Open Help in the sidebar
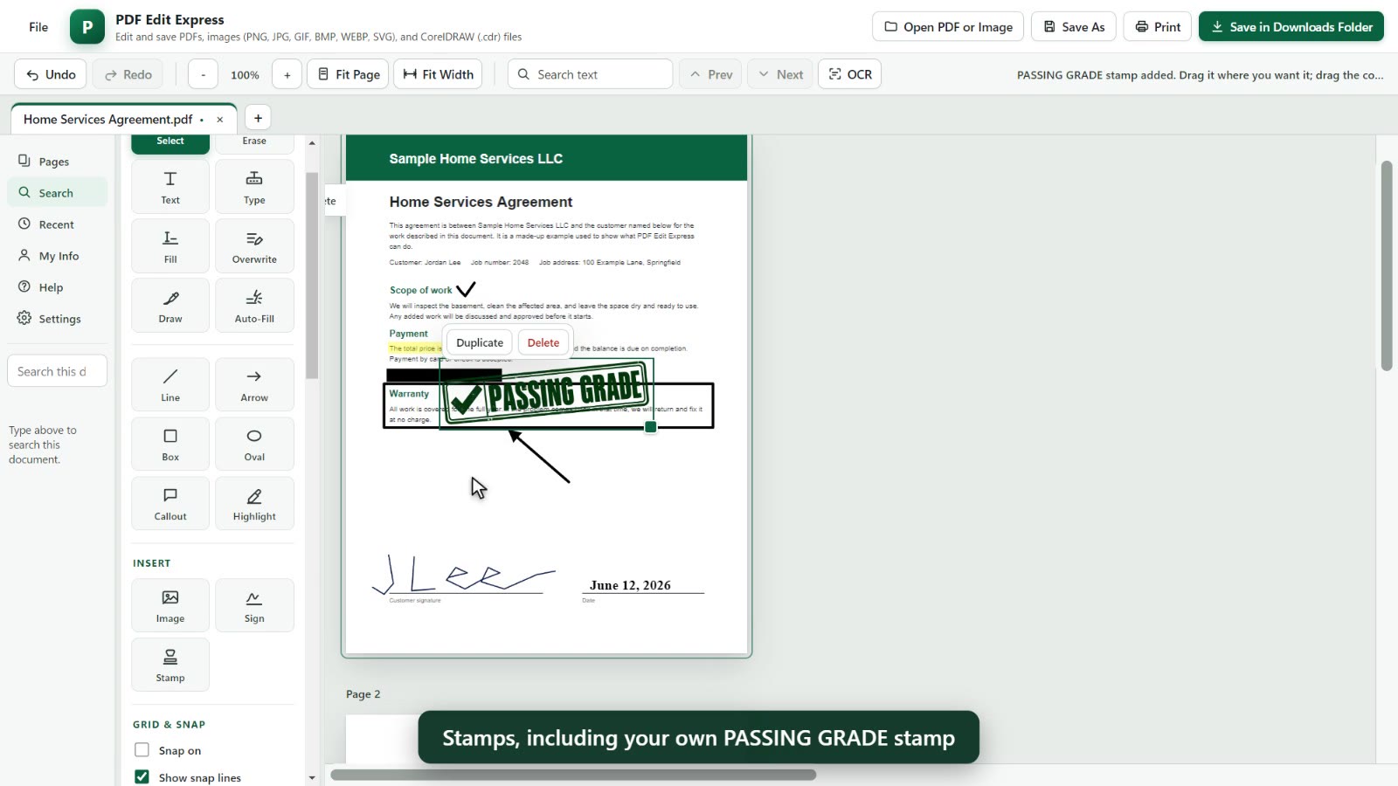The image size is (1398, 786). [x=57, y=287]
